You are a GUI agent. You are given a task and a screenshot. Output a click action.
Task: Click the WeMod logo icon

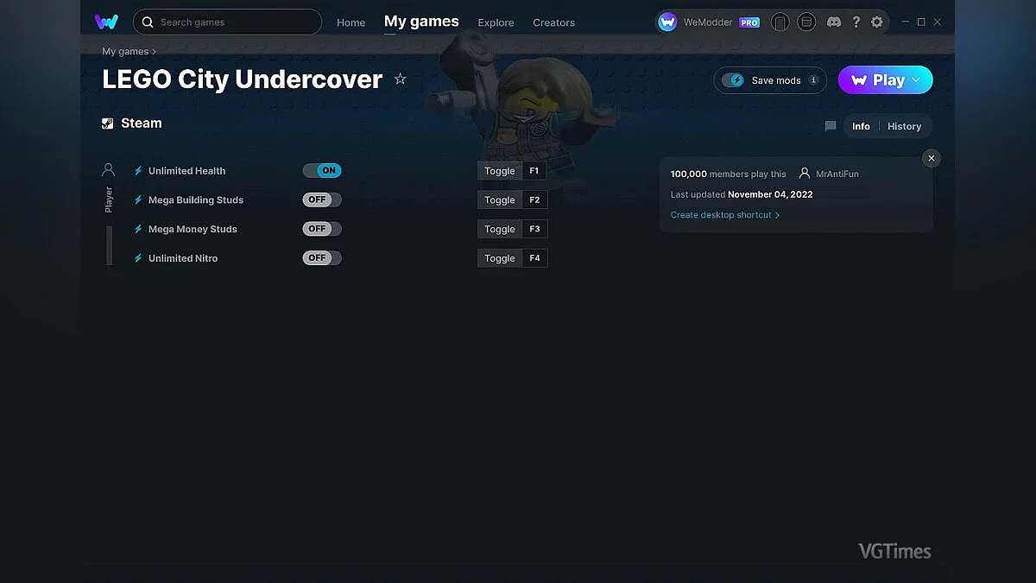tap(106, 22)
